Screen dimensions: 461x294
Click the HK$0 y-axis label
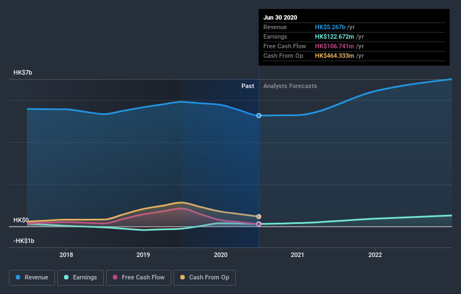pos(21,220)
